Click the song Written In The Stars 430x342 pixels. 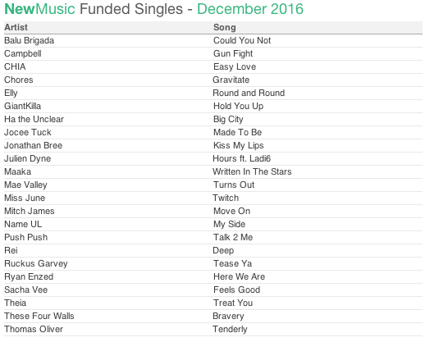(x=252, y=172)
